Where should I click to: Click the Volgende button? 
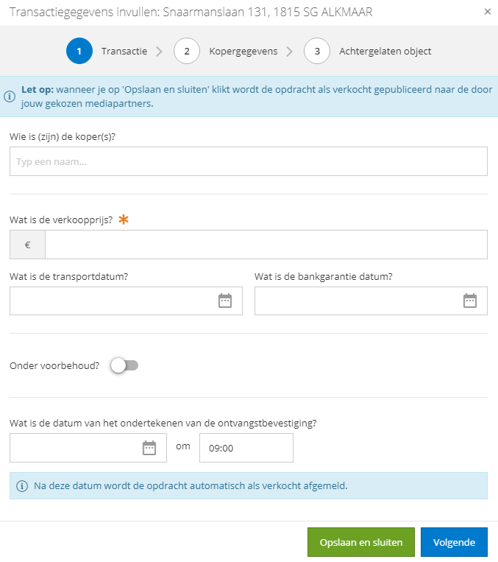pyautogui.click(x=454, y=542)
